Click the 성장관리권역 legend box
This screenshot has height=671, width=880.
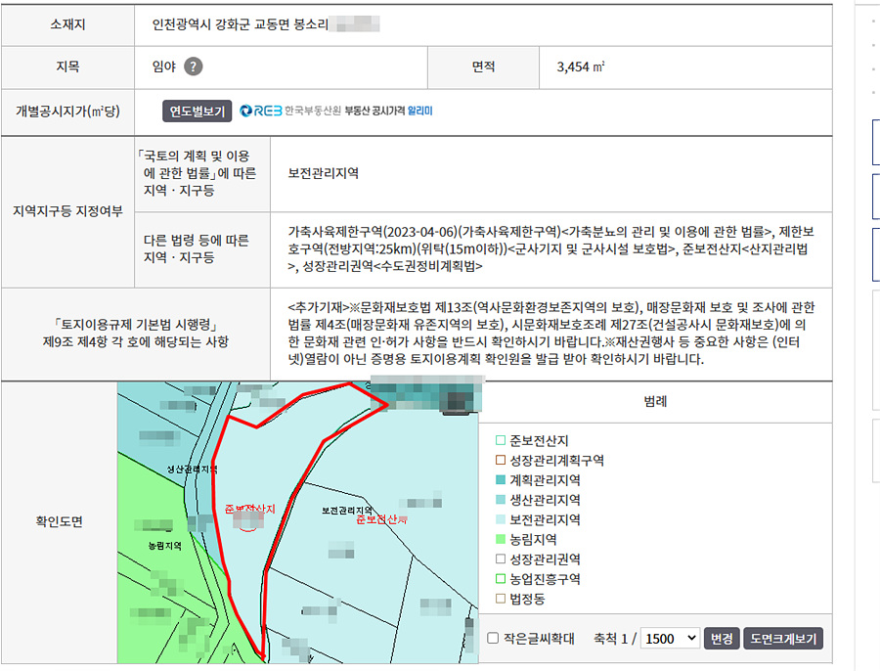coord(501,559)
